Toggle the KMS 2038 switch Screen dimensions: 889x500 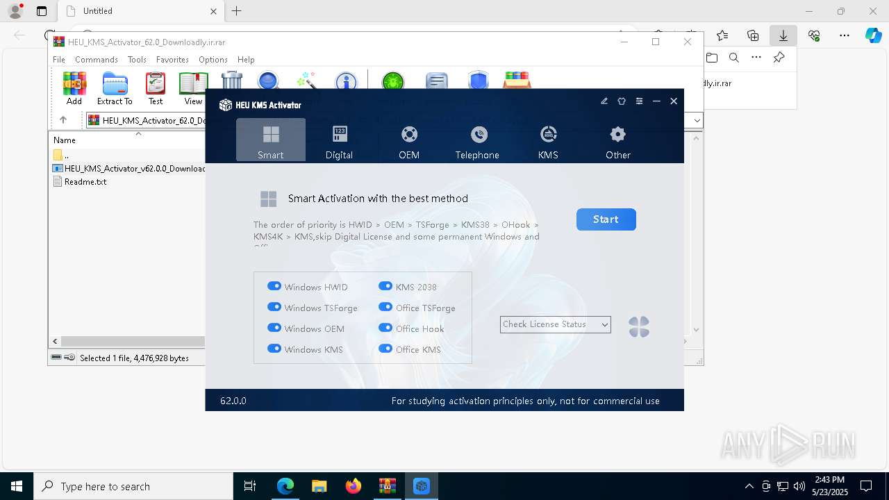[385, 286]
